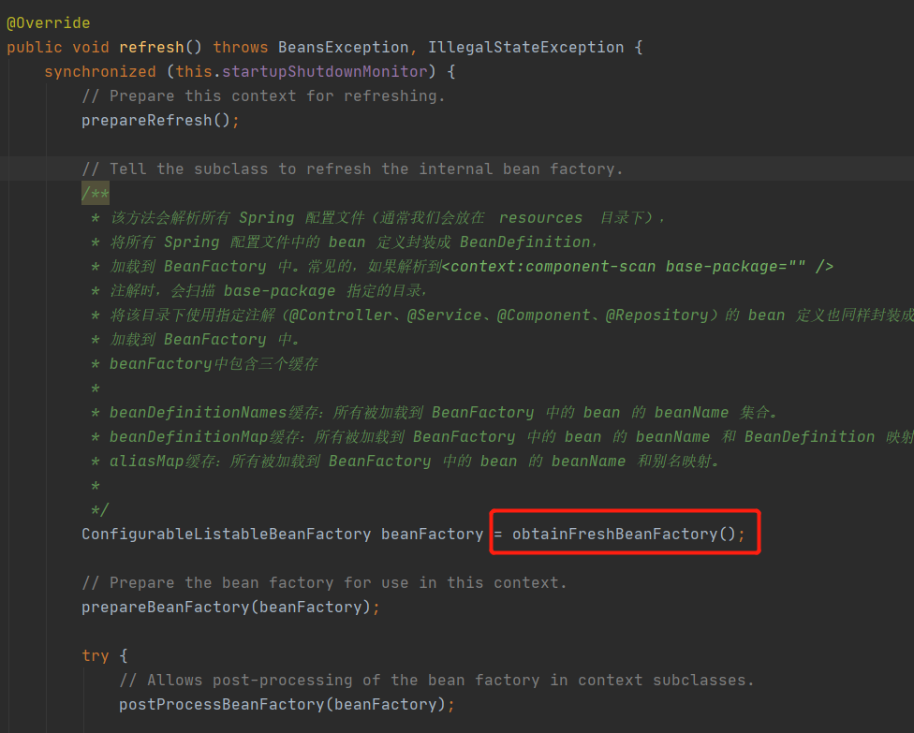Click beanDefinitionNames in the comment
Screen dimensions: 914x733
pyautogui.click(x=199, y=413)
